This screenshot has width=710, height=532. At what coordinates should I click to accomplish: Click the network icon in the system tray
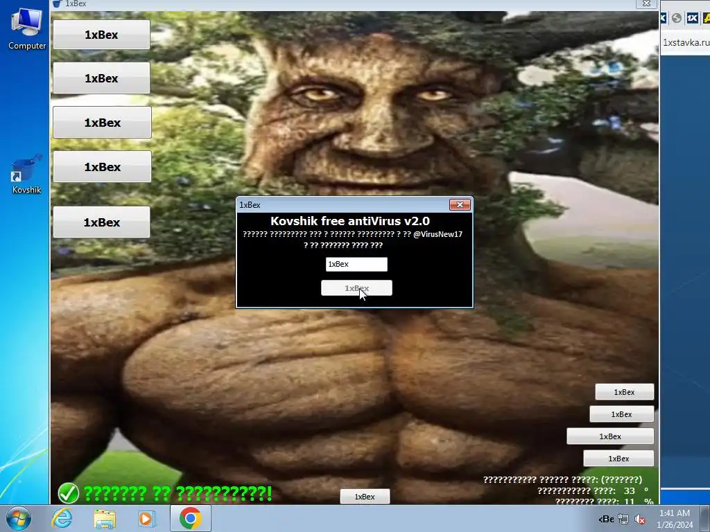623,520
